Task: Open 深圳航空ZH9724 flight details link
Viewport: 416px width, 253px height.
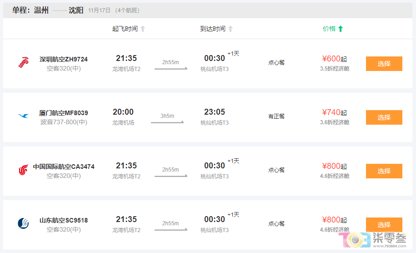Action: click(64, 59)
